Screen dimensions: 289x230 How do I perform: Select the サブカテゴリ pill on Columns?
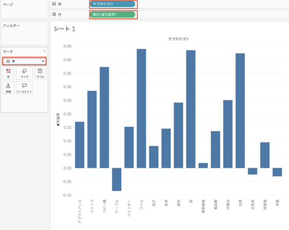(x=113, y=4)
